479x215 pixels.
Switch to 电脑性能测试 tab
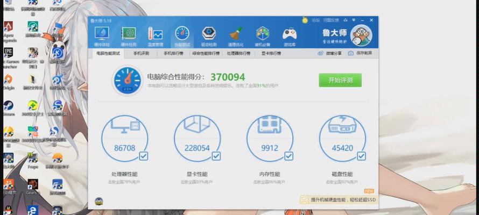(108, 53)
